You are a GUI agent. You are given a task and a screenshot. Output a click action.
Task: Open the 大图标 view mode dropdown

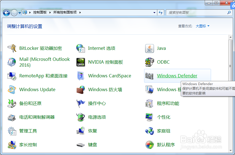(x=202, y=26)
